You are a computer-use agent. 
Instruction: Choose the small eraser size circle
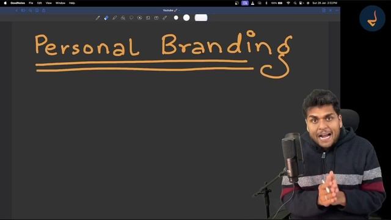point(176,18)
